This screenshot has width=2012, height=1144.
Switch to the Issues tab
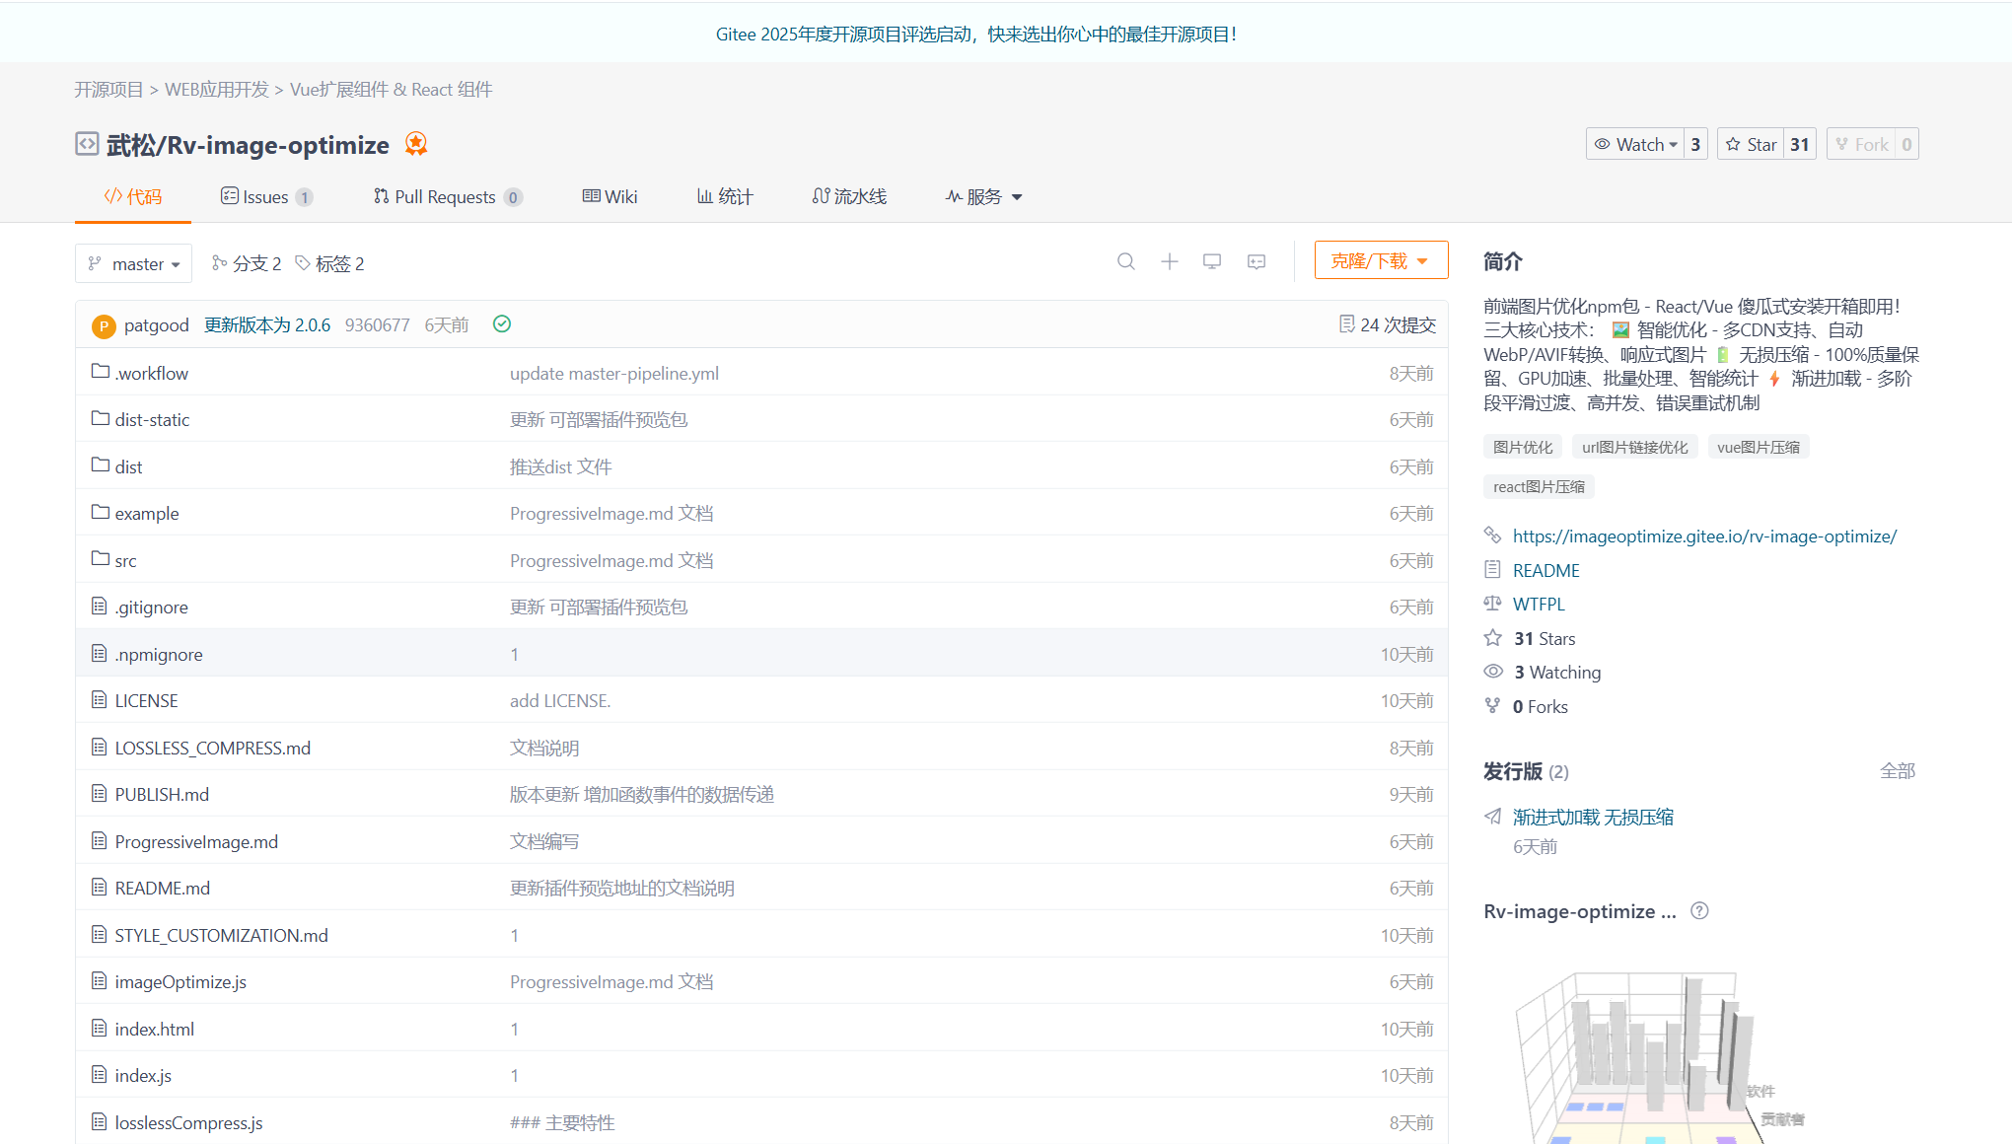266,196
